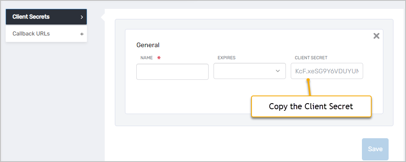
Task: Open the Client Secrets section
Action: pos(40,17)
